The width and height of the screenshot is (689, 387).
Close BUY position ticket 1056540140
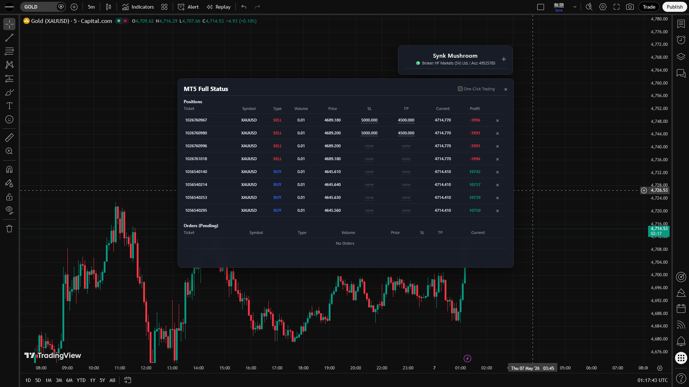497,172
